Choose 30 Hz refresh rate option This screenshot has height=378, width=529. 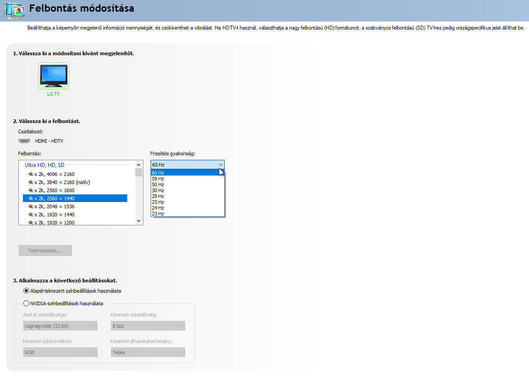pyautogui.click(x=187, y=190)
